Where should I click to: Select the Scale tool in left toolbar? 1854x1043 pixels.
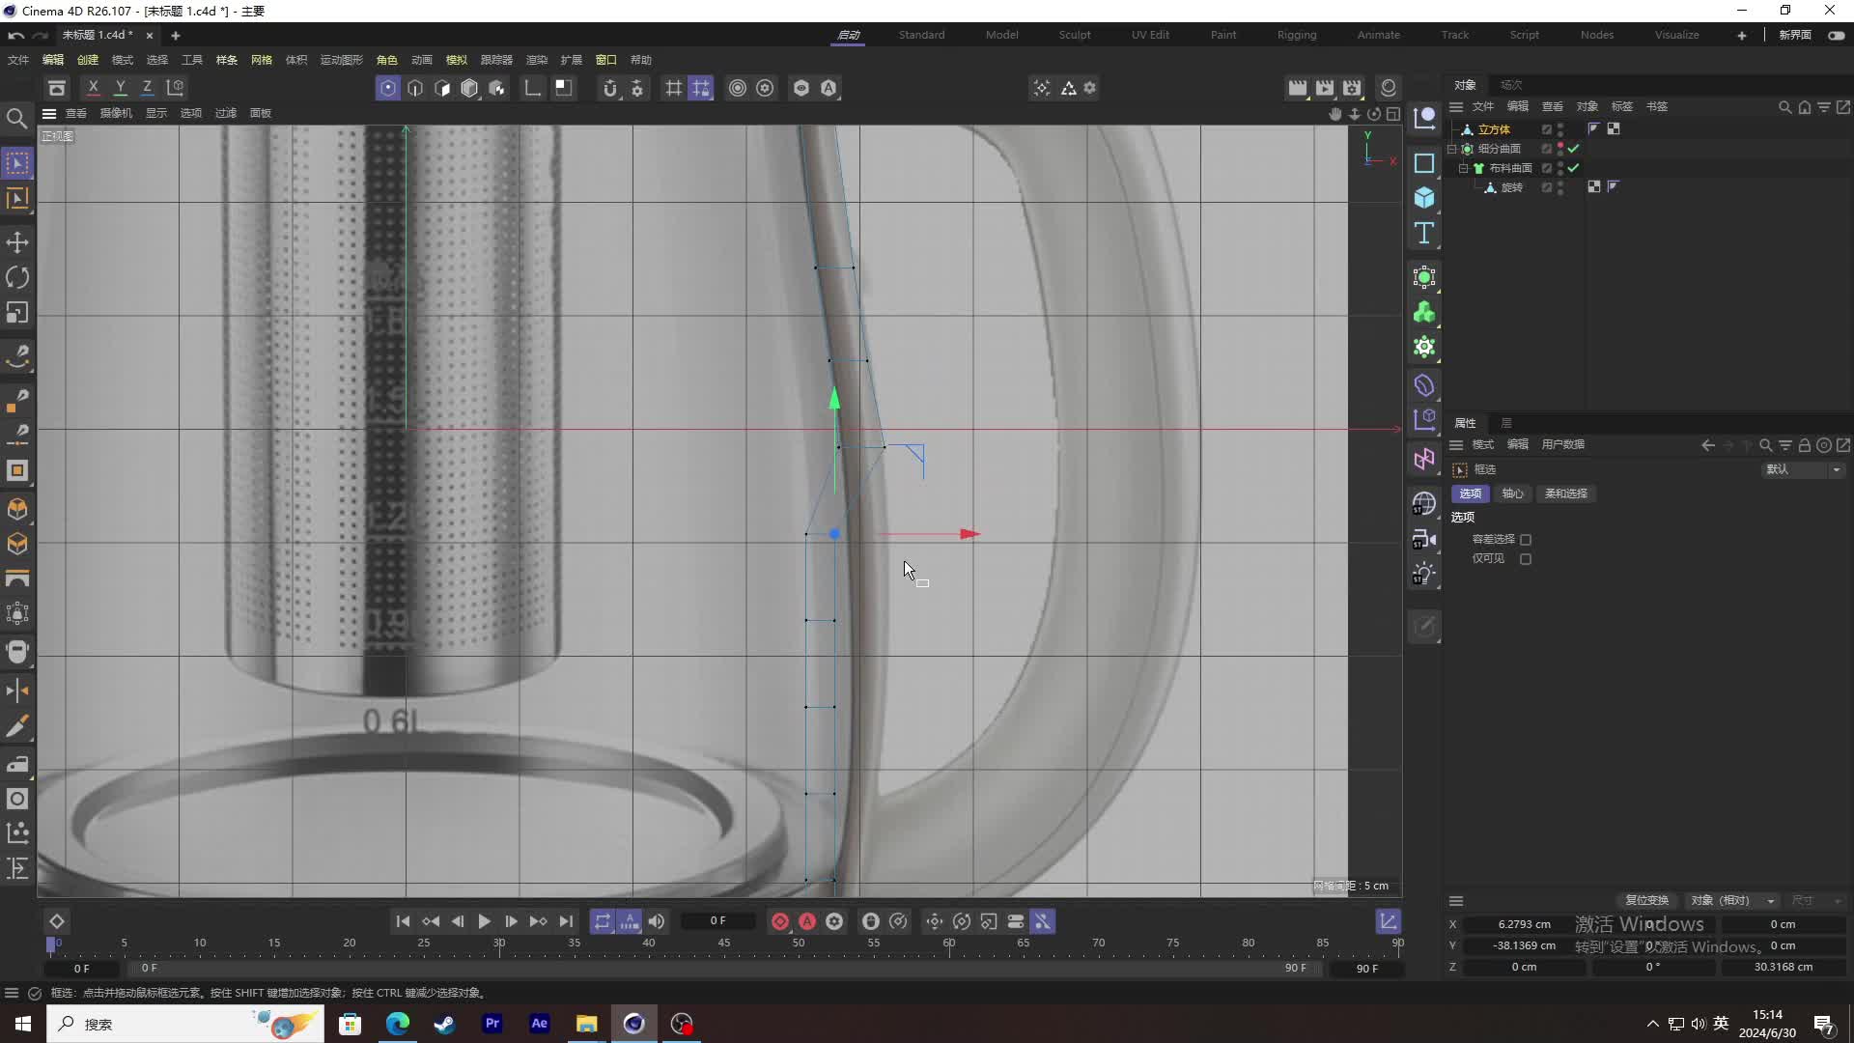click(x=17, y=313)
